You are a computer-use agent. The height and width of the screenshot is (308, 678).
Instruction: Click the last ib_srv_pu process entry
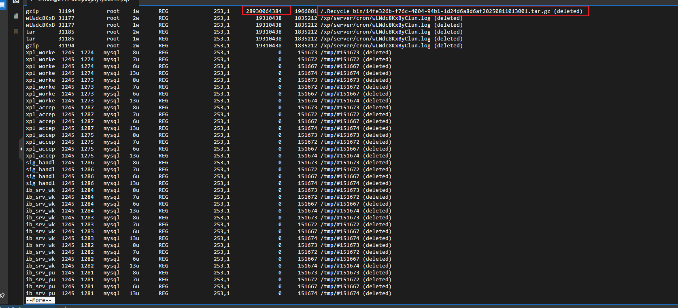(x=40, y=293)
